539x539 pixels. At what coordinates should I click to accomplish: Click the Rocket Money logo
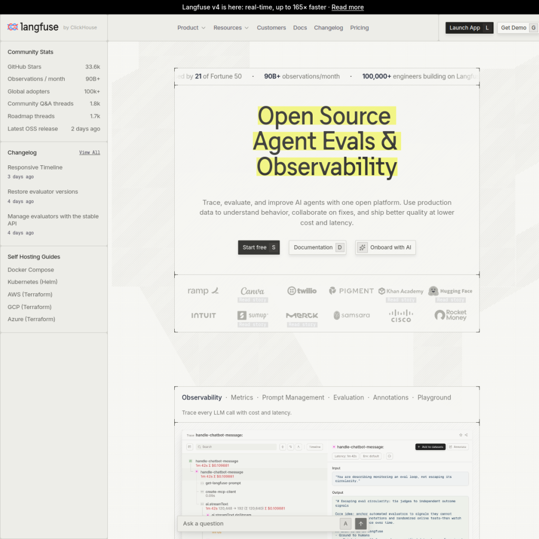[451, 315]
